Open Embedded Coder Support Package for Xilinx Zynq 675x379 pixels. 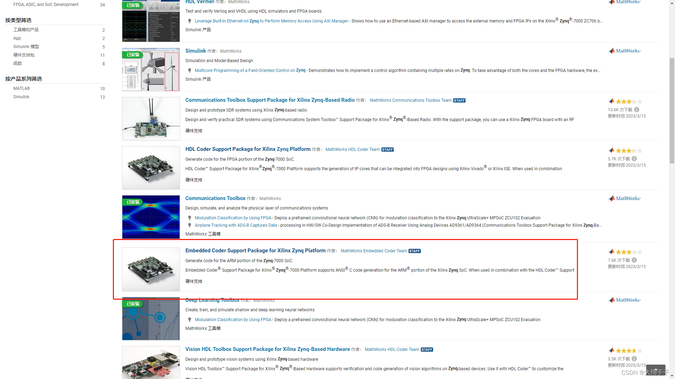coord(255,251)
